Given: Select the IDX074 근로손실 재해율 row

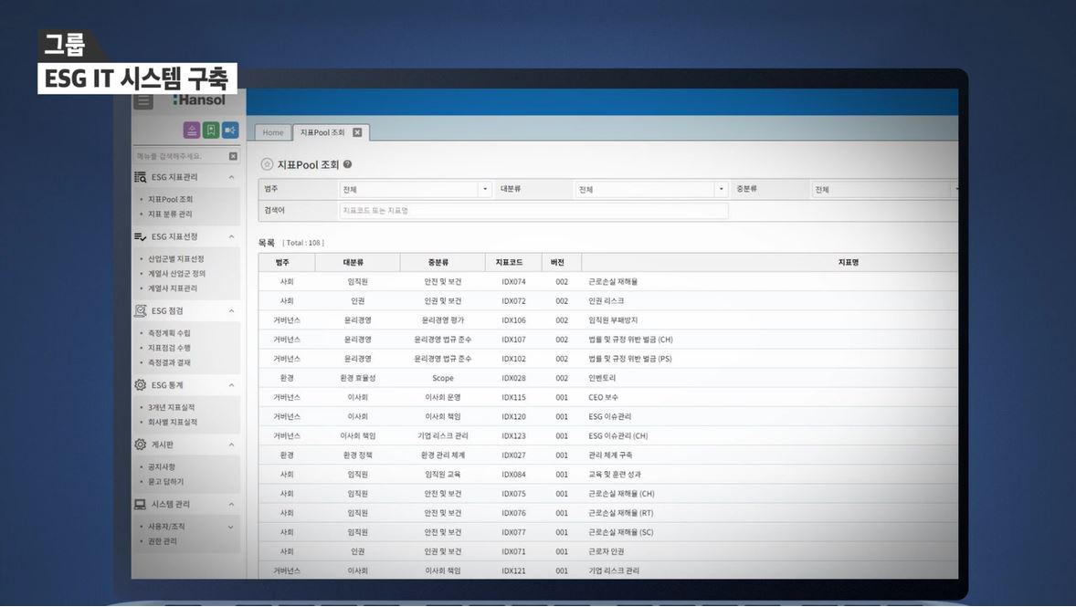Looking at the screenshot, I should tap(608, 281).
